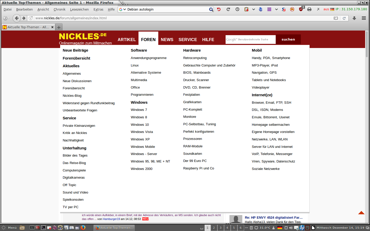
Task: Click the X icon next to the printer
Action: tap(318, 9)
